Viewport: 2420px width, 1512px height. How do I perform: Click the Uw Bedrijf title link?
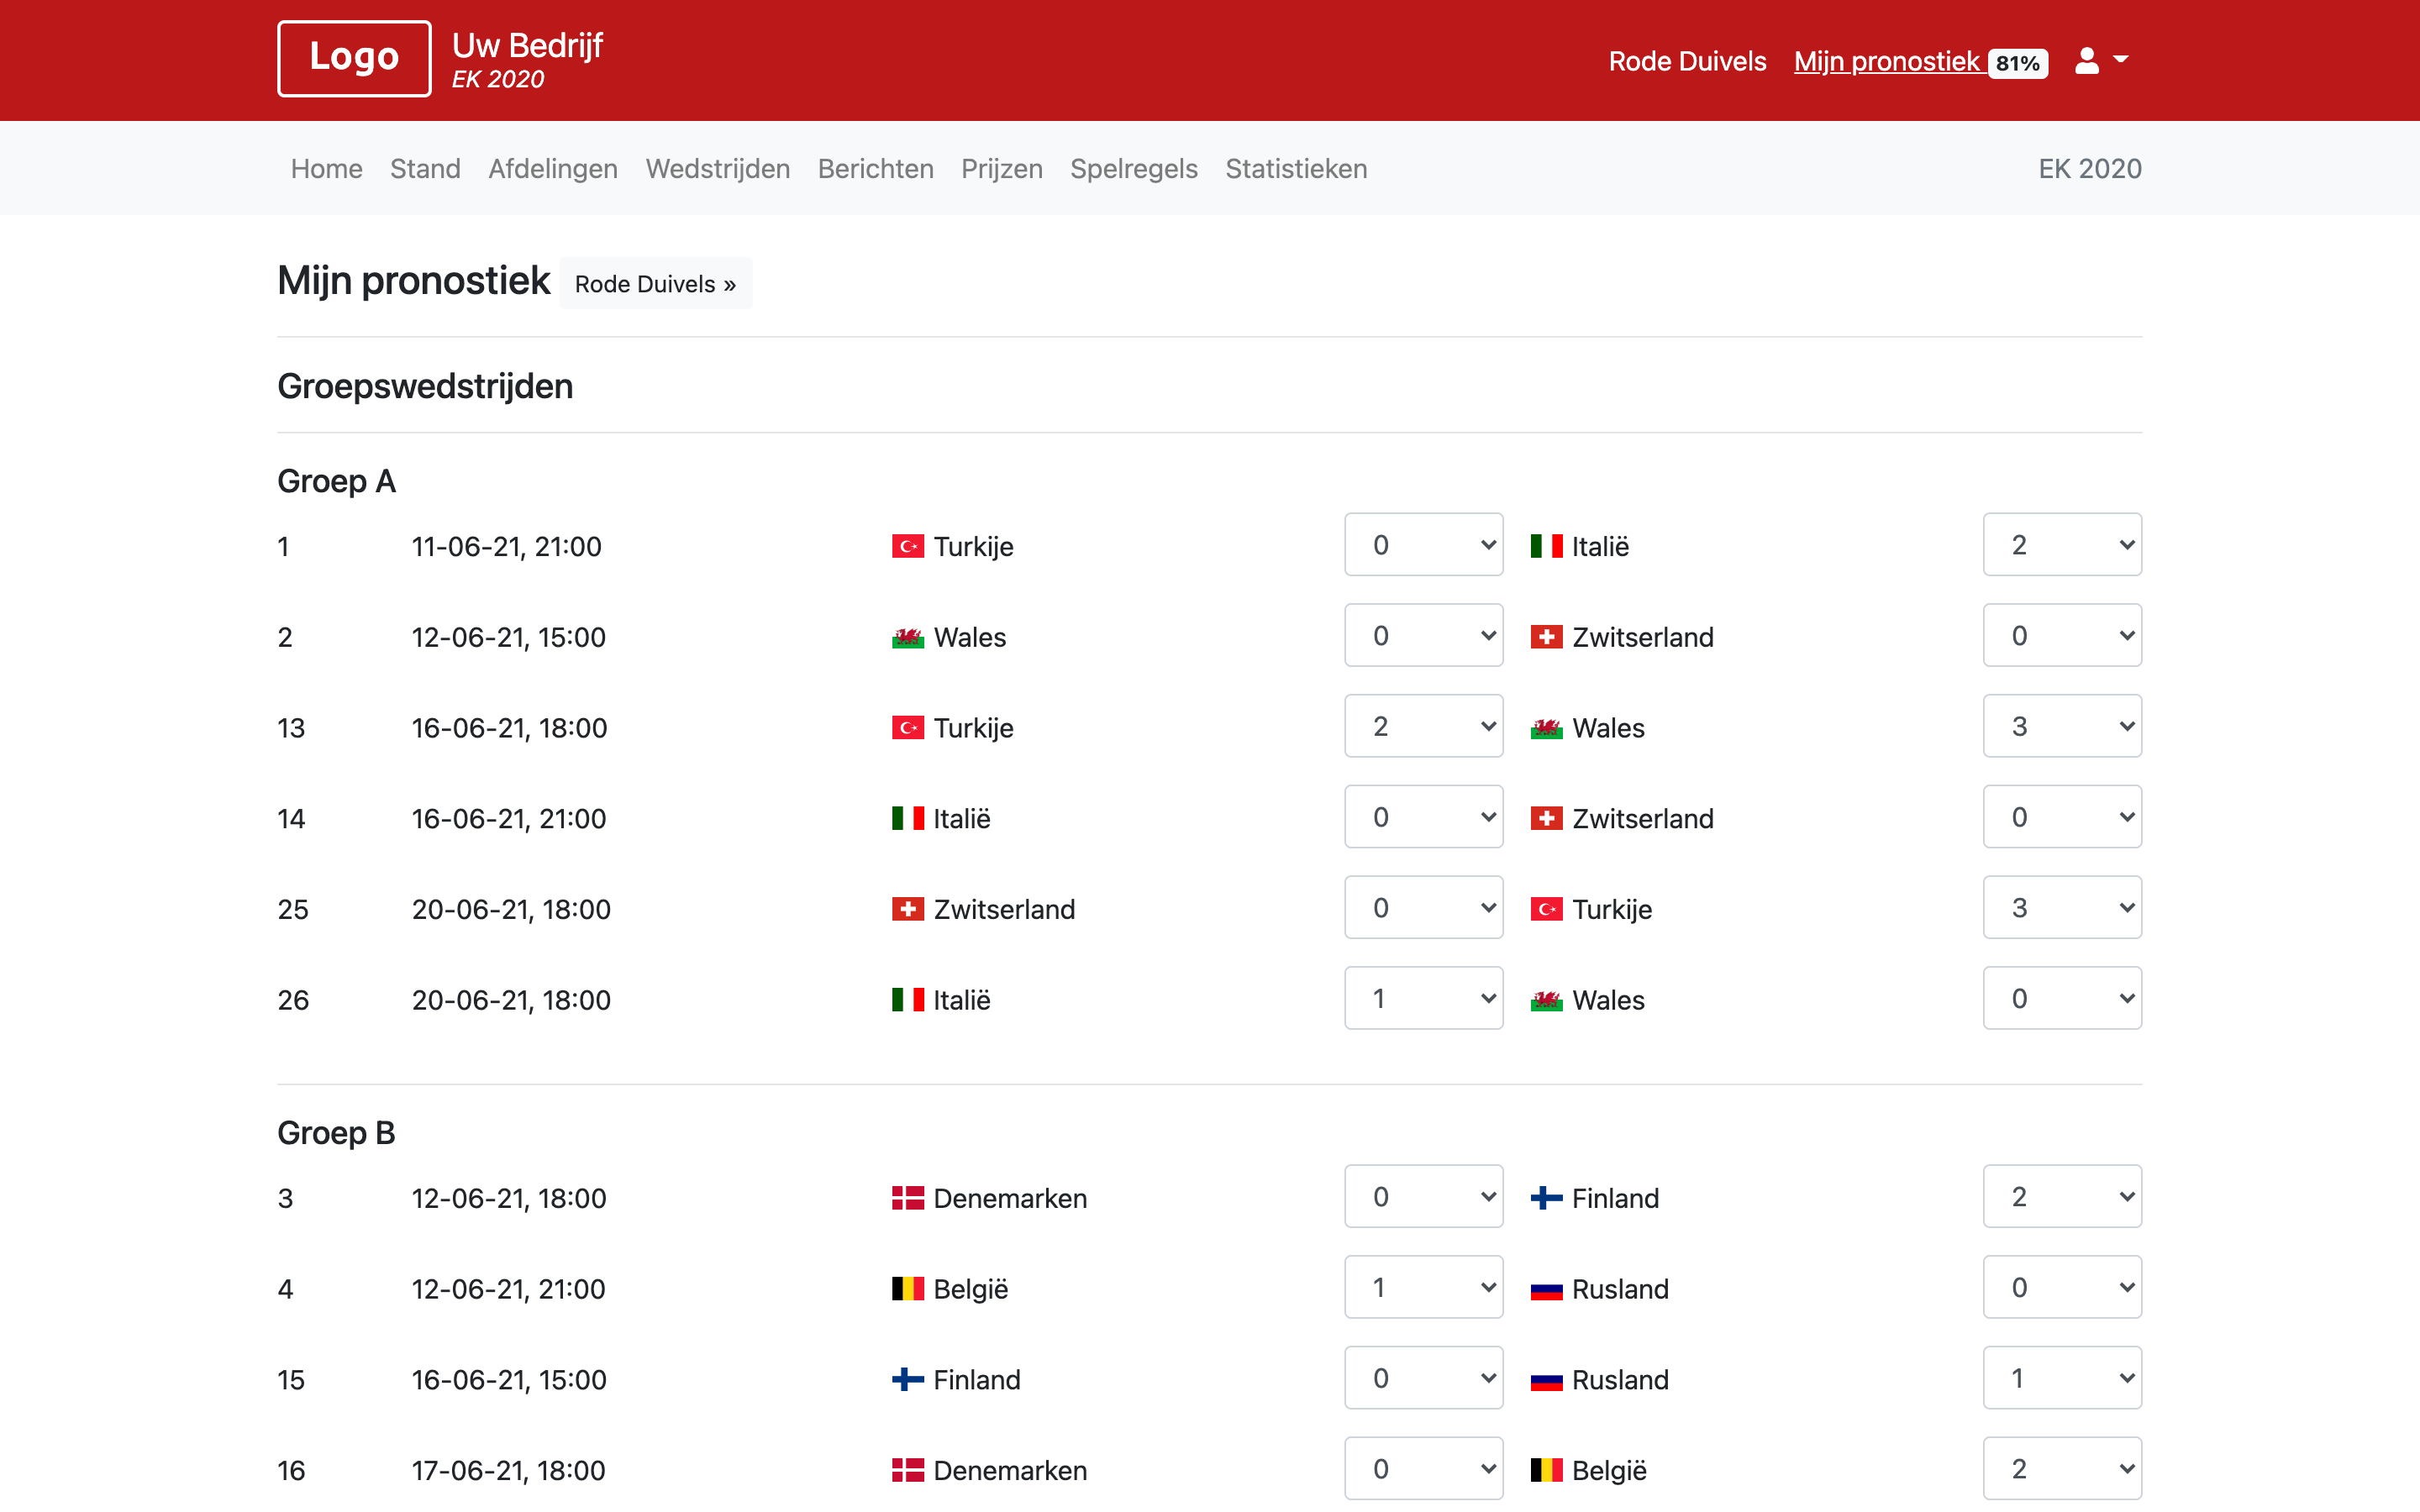[527, 45]
